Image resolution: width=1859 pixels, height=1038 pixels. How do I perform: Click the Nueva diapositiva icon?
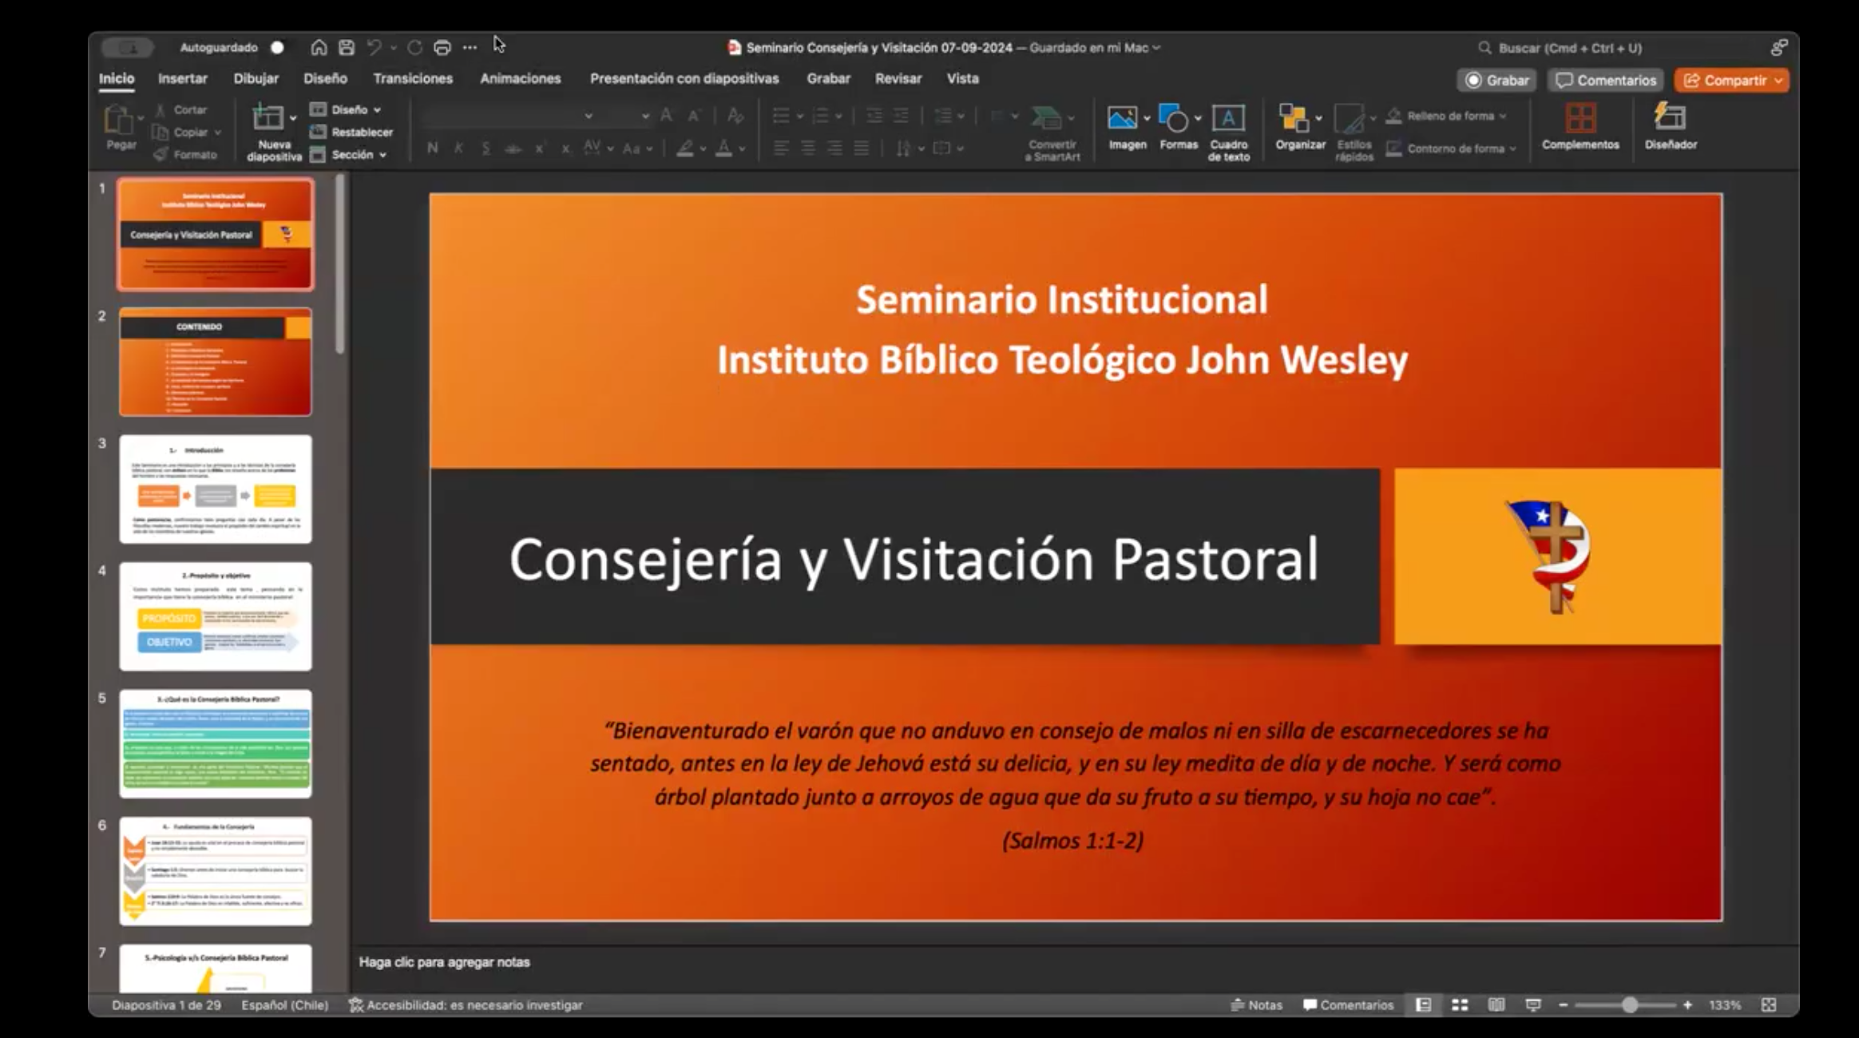268,118
